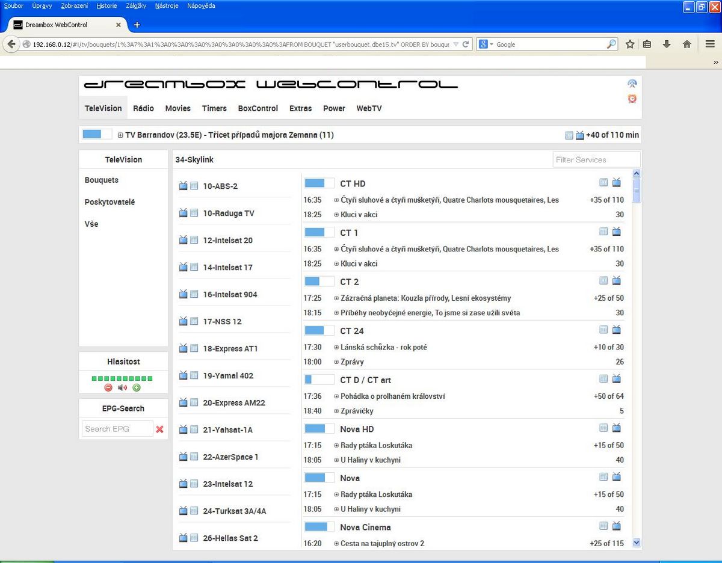Stream channel CT 1 via its TV icon
Viewport: 722px width, 563px height.
(617, 232)
